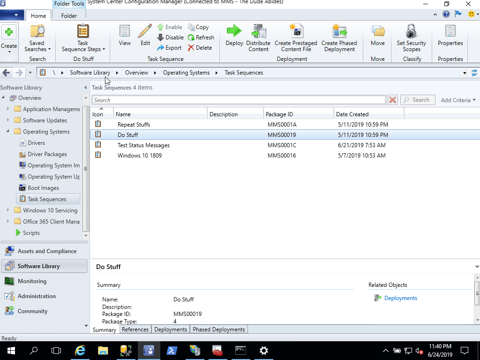Delete the selected task sequence

coord(200,48)
